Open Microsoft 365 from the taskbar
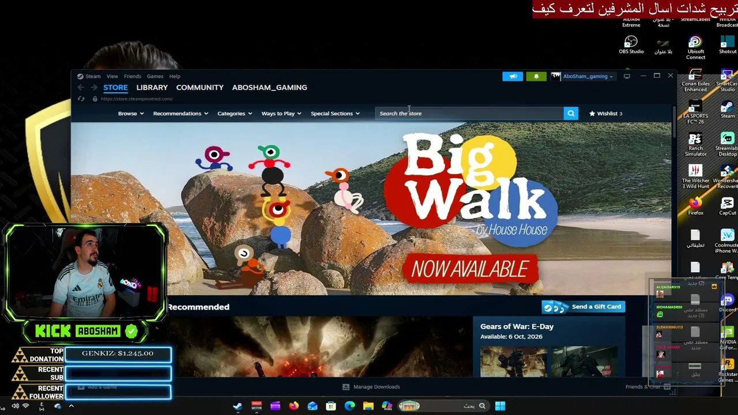This screenshot has width=738, height=415. [x=387, y=406]
